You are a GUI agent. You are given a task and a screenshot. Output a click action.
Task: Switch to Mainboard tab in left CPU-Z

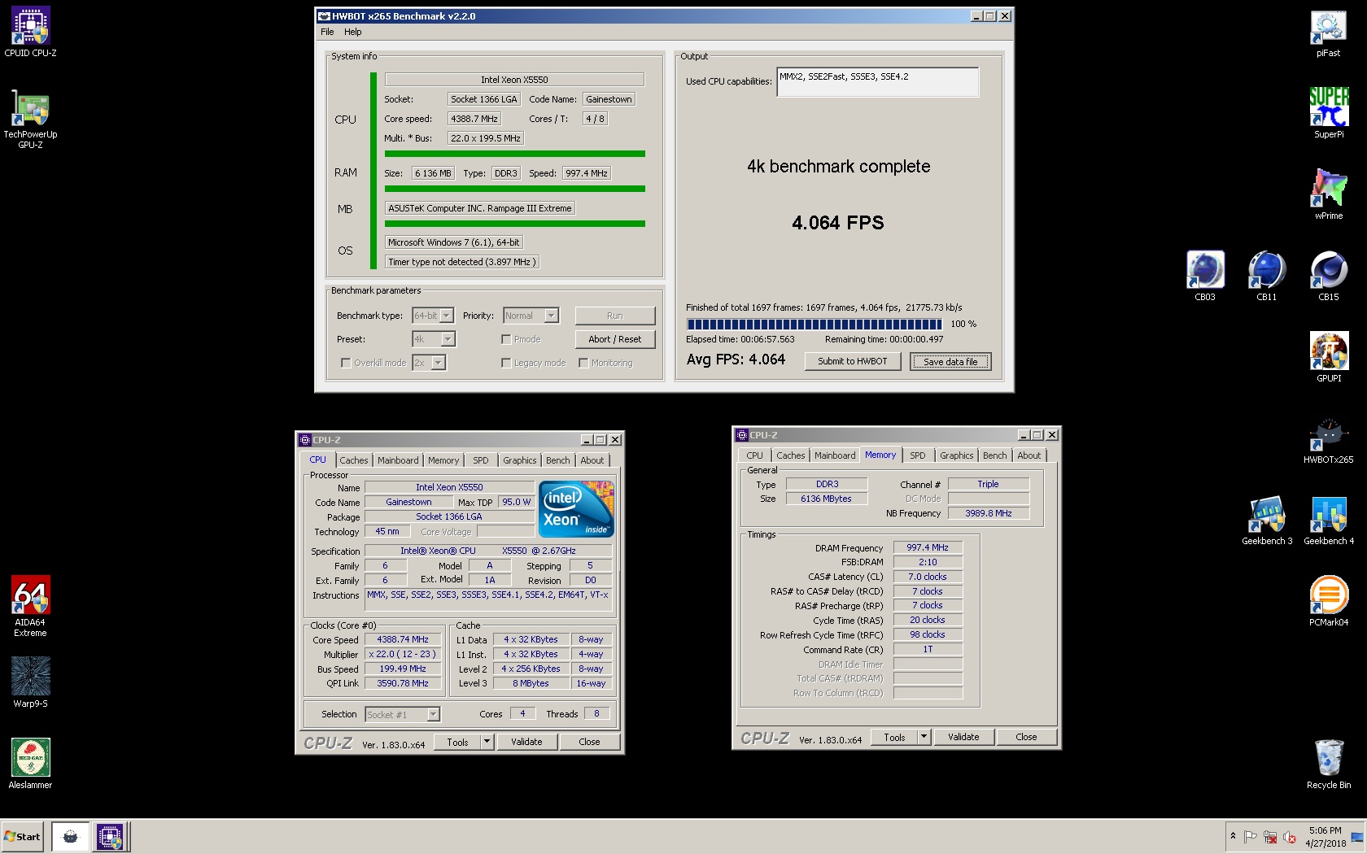coord(398,460)
